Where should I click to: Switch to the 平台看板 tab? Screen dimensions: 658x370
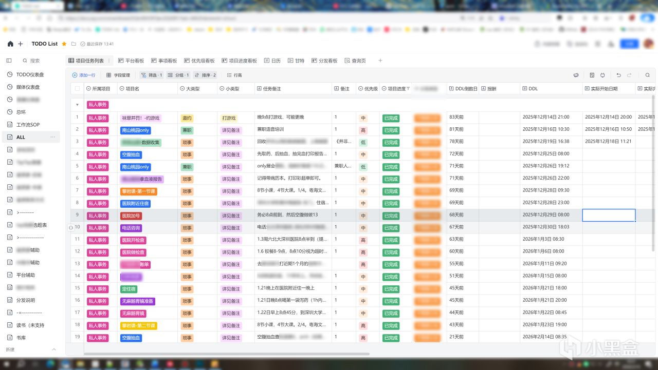pos(131,61)
